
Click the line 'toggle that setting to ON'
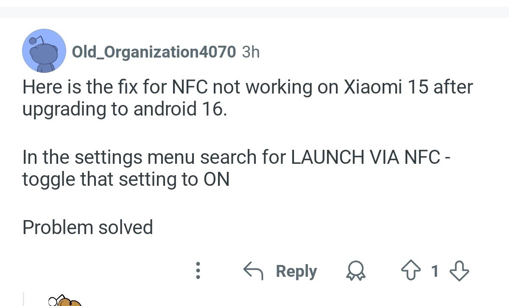click(126, 179)
